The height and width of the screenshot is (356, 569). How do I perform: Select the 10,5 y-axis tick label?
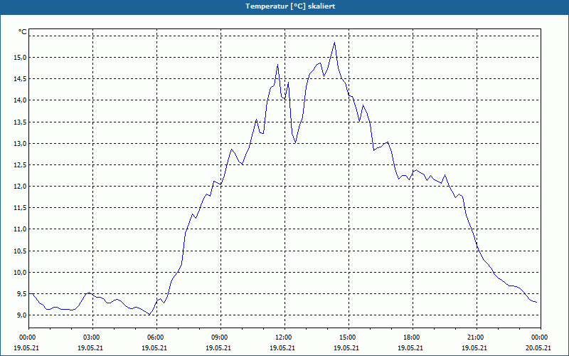[x=21, y=251]
